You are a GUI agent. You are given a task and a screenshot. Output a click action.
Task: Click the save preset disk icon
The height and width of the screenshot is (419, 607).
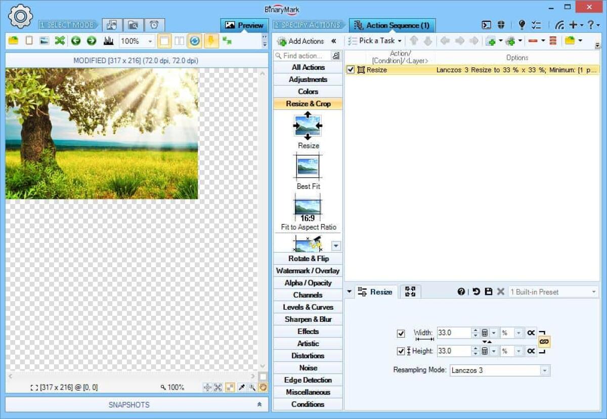point(488,291)
